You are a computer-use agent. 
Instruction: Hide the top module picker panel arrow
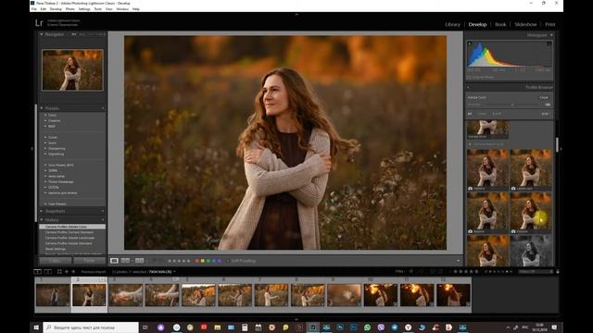[x=296, y=14]
